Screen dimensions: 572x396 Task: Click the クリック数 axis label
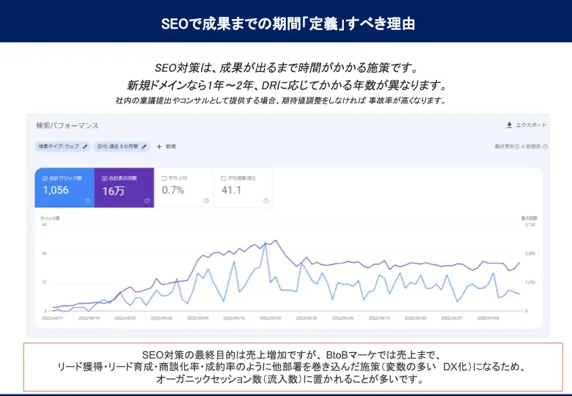pos(50,219)
